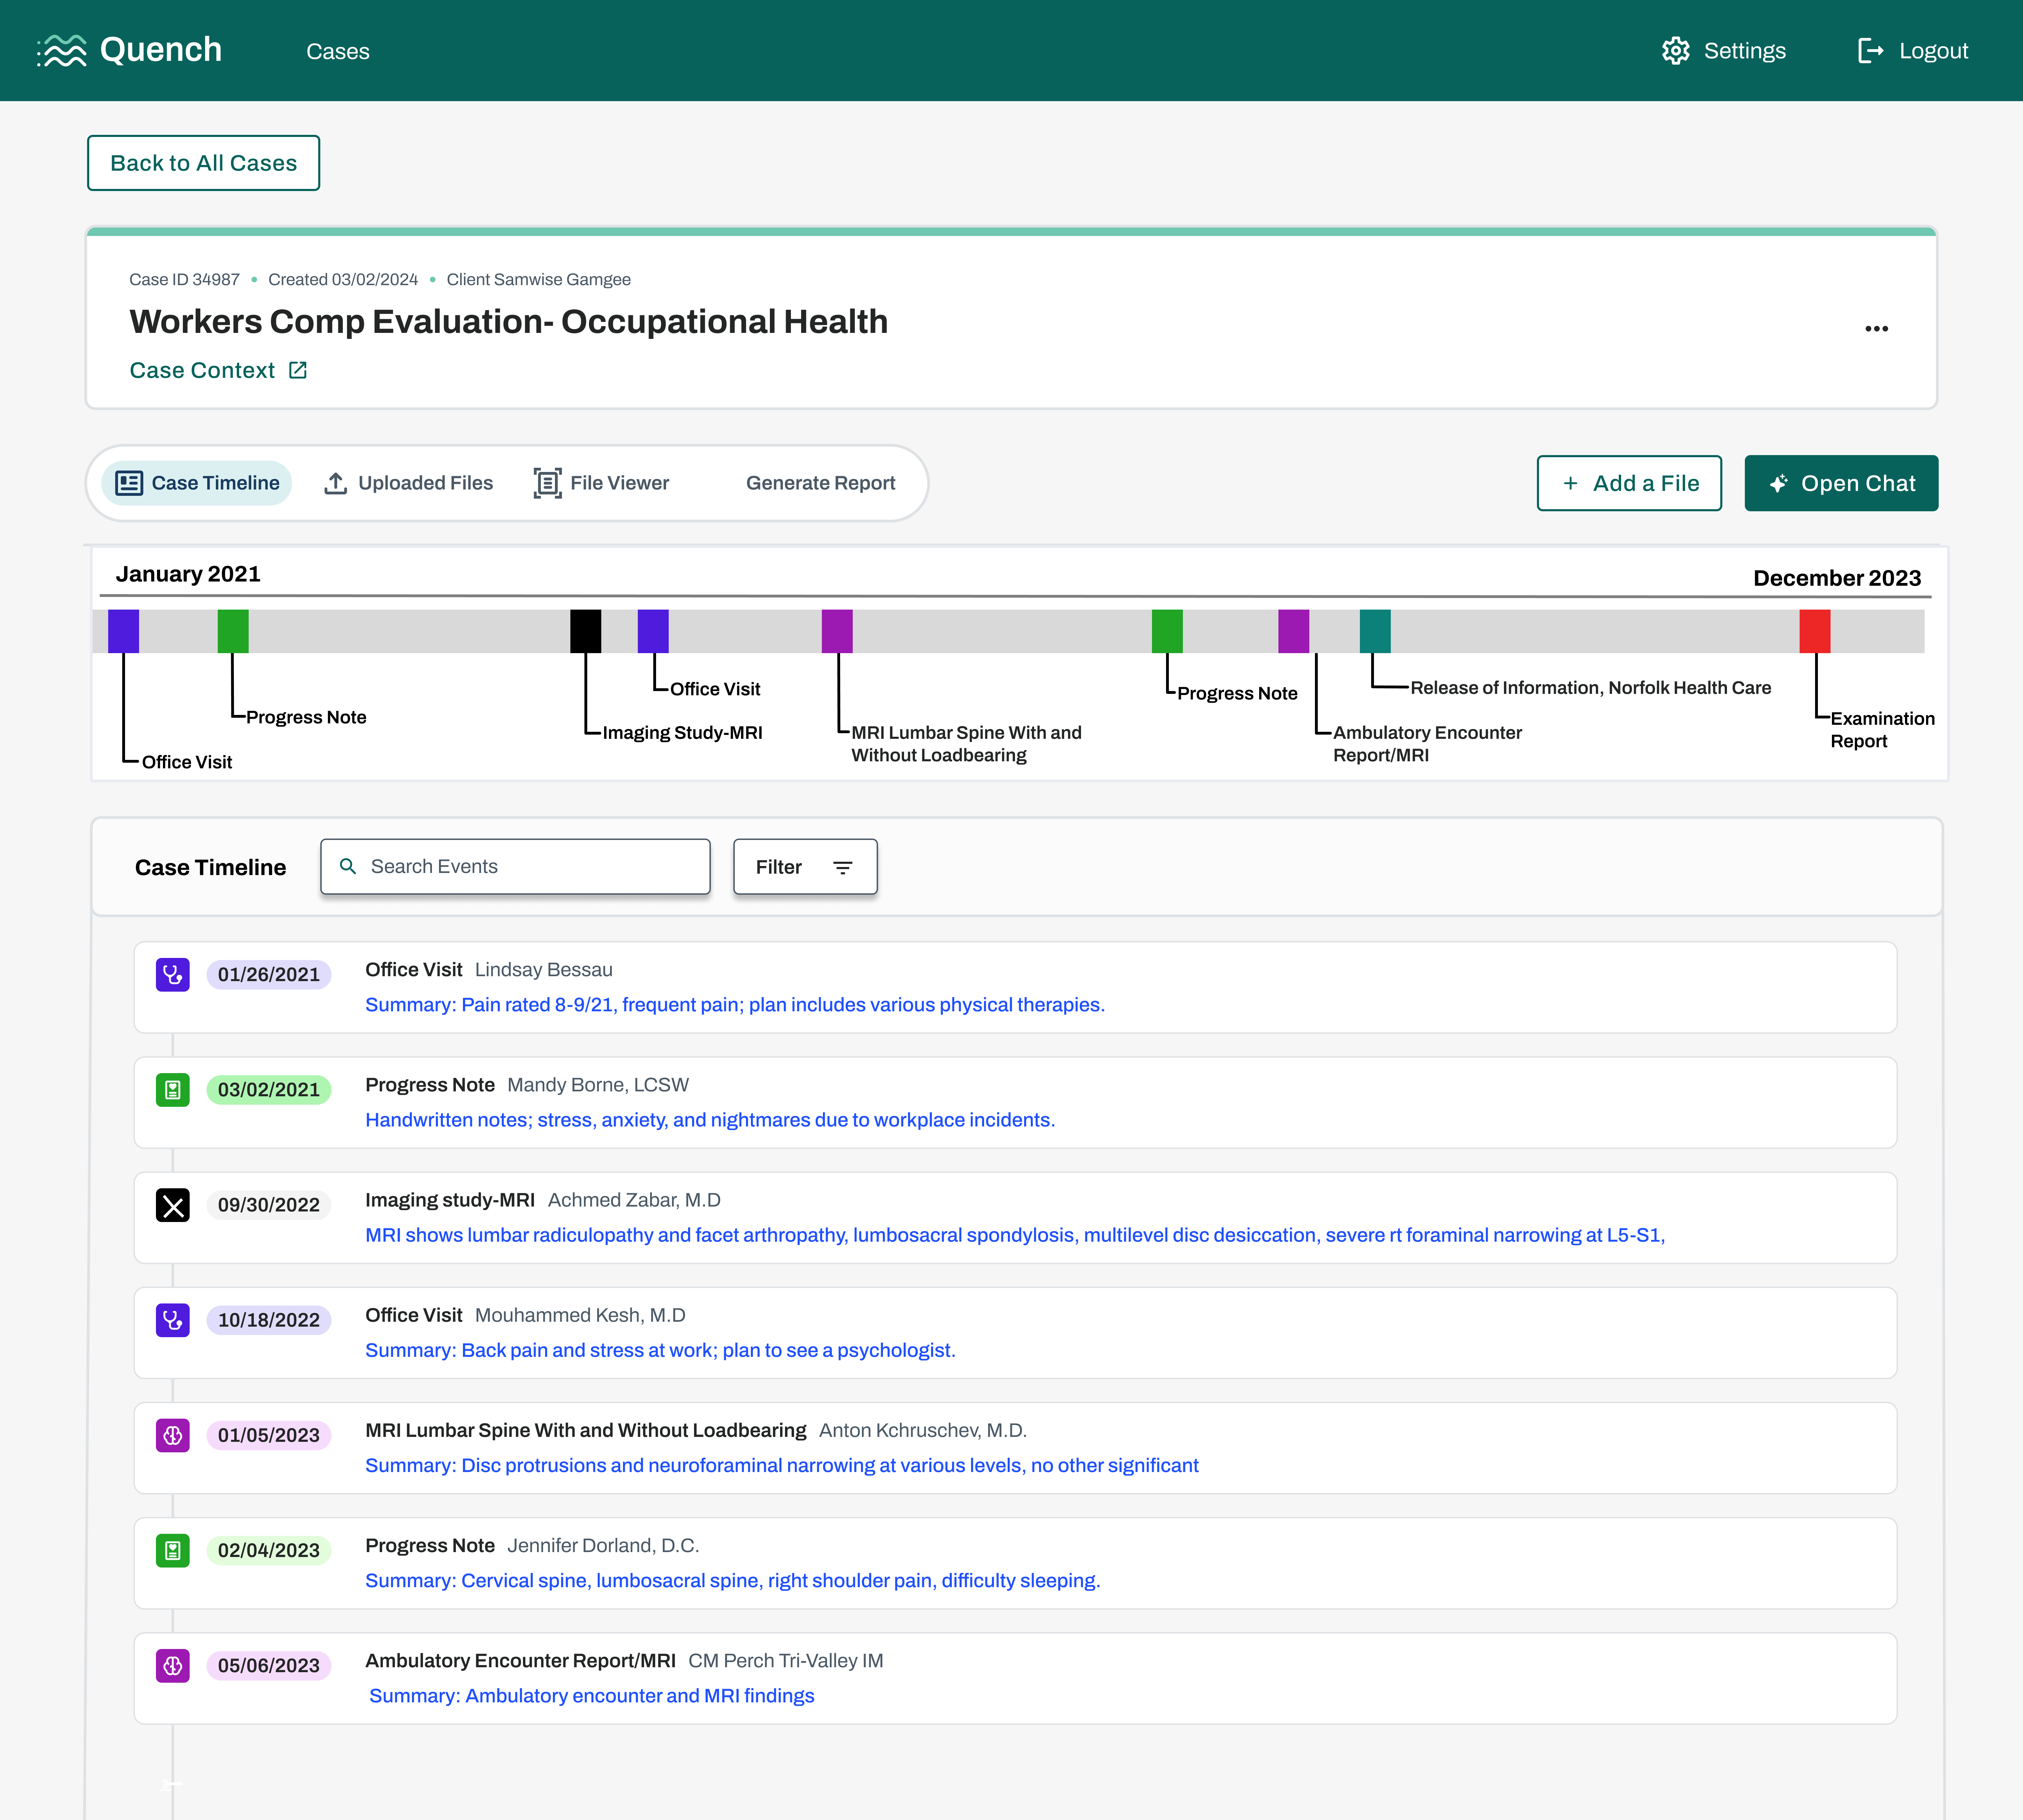Viewport: 2023px width, 1820px height.
Task: Click the Add a File button
Action: [1629, 483]
